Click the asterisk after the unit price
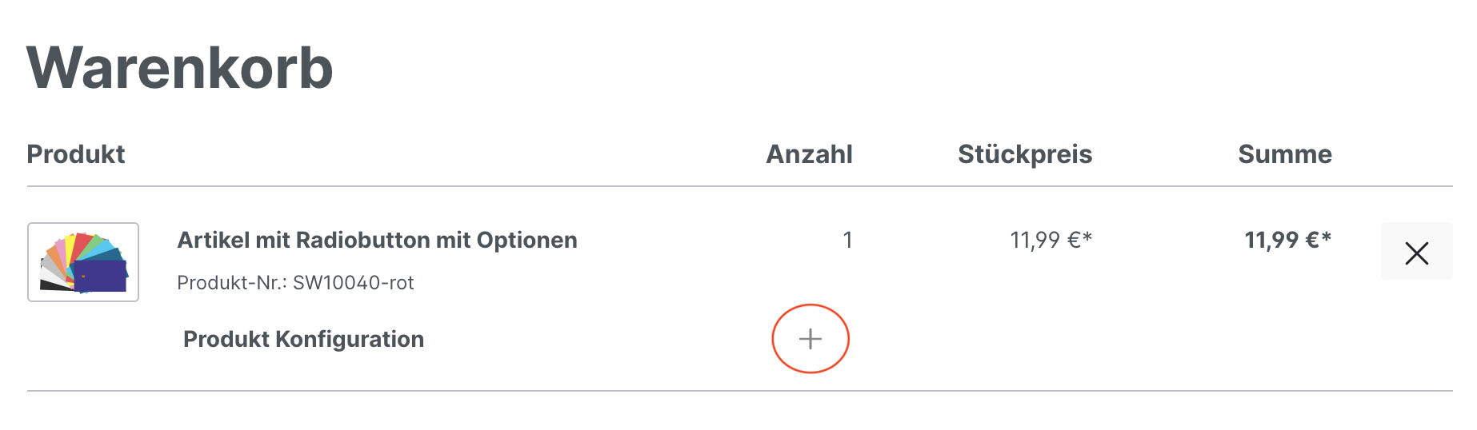The height and width of the screenshot is (430, 1477). click(x=1087, y=237)
